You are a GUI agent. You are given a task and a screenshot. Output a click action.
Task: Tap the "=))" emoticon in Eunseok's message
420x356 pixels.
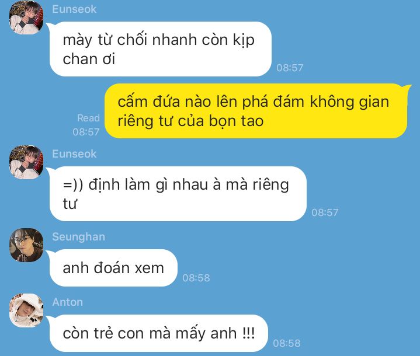pyautogui.click(x=73, y=185)
